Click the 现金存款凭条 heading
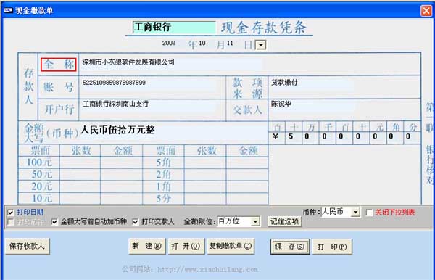435x280 pixels. pyautogui.click(x=264, y=27)
